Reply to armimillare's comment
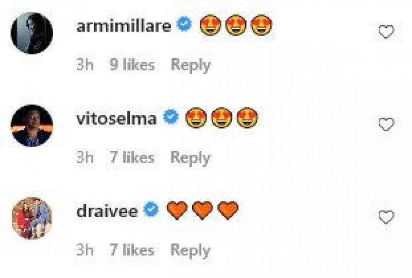Image resolution: width=412 pixels, height=278 pixels. pyautogui.click(x=191, y=65)
